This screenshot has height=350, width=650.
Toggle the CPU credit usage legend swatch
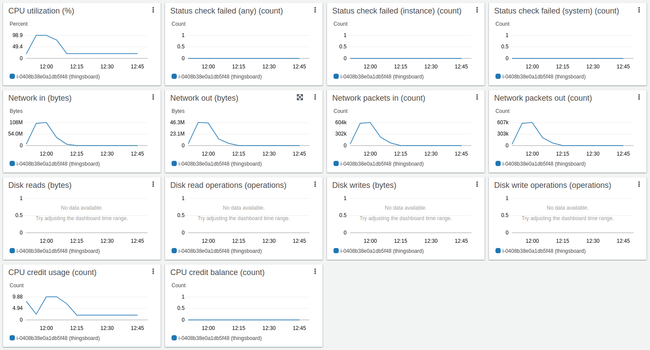pos(12,338)
